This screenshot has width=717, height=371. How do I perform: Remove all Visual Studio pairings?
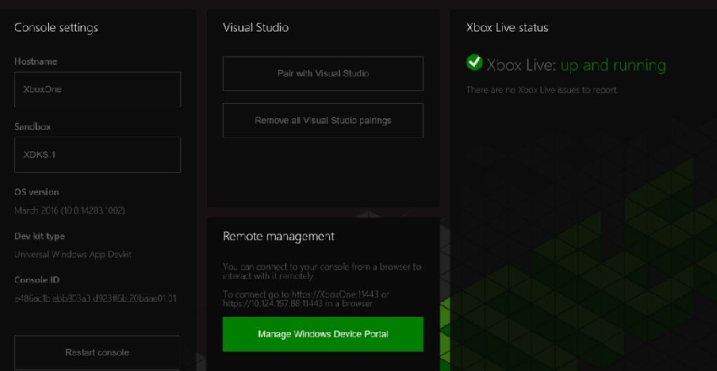tap(323, 121)
